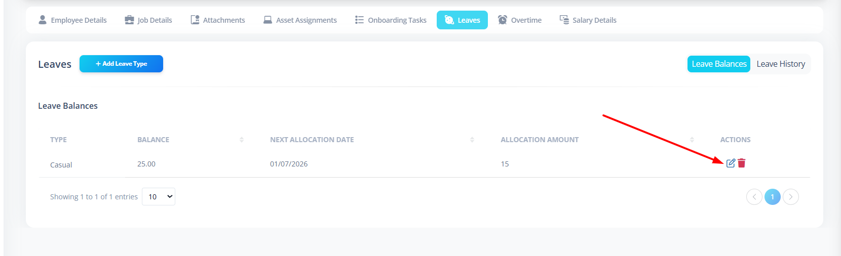Open entries-per-page dropdown showing 10
The width and height of the screenshot is (841, 256).
[159, 197]
